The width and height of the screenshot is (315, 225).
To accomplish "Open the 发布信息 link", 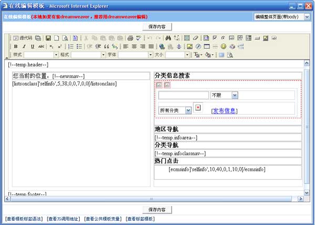I will (224, 111).
